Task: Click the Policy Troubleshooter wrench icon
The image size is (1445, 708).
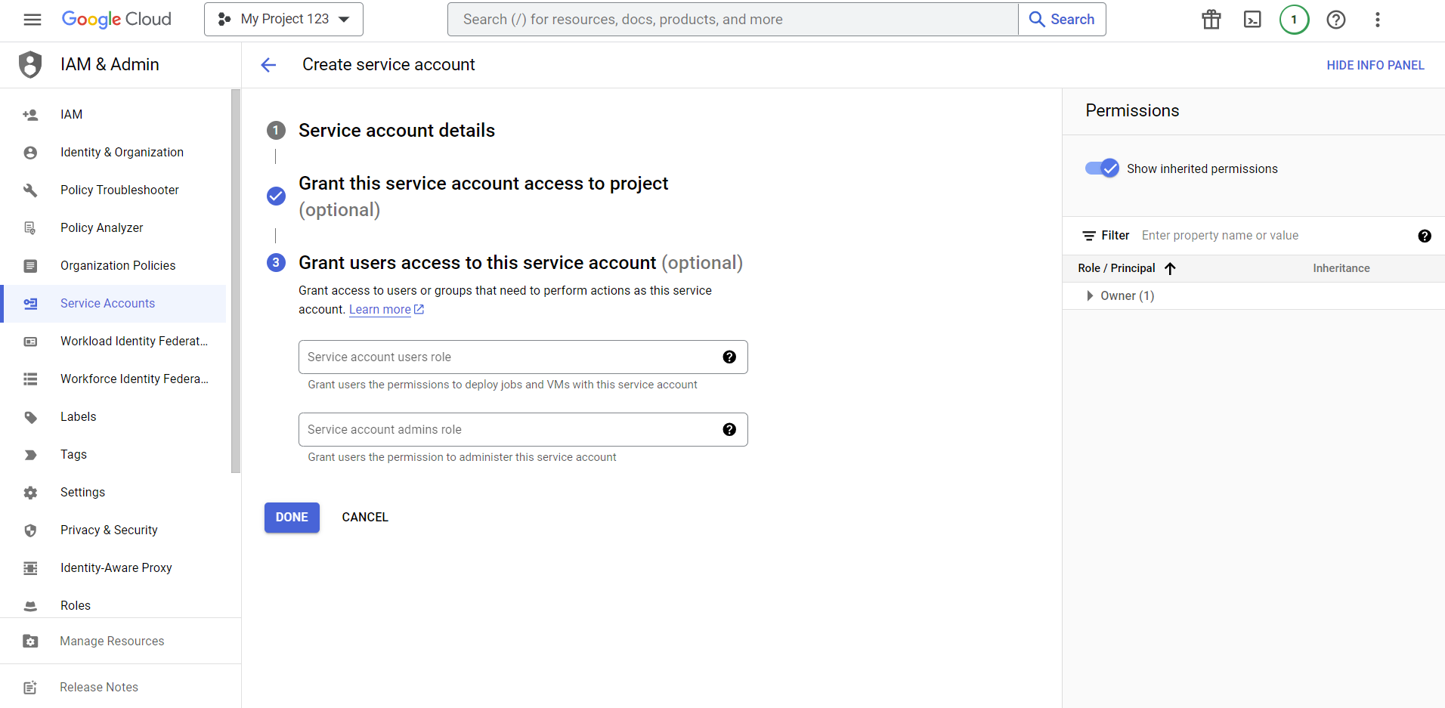Action: [x=30, y=190]
